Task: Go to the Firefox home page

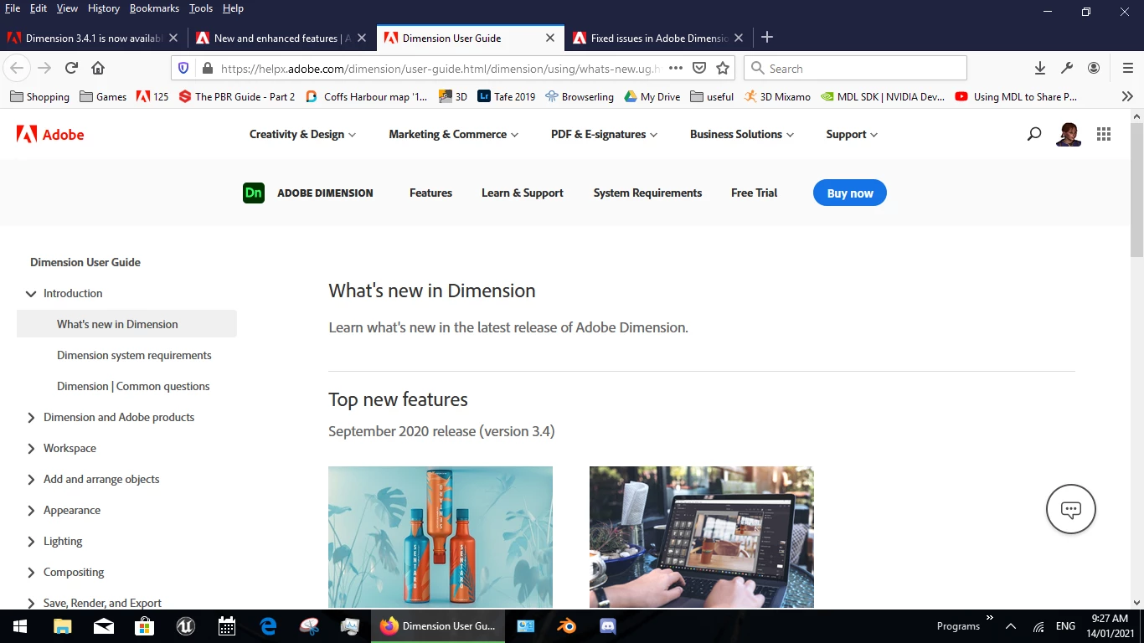Action: click(x=98, y=68)
